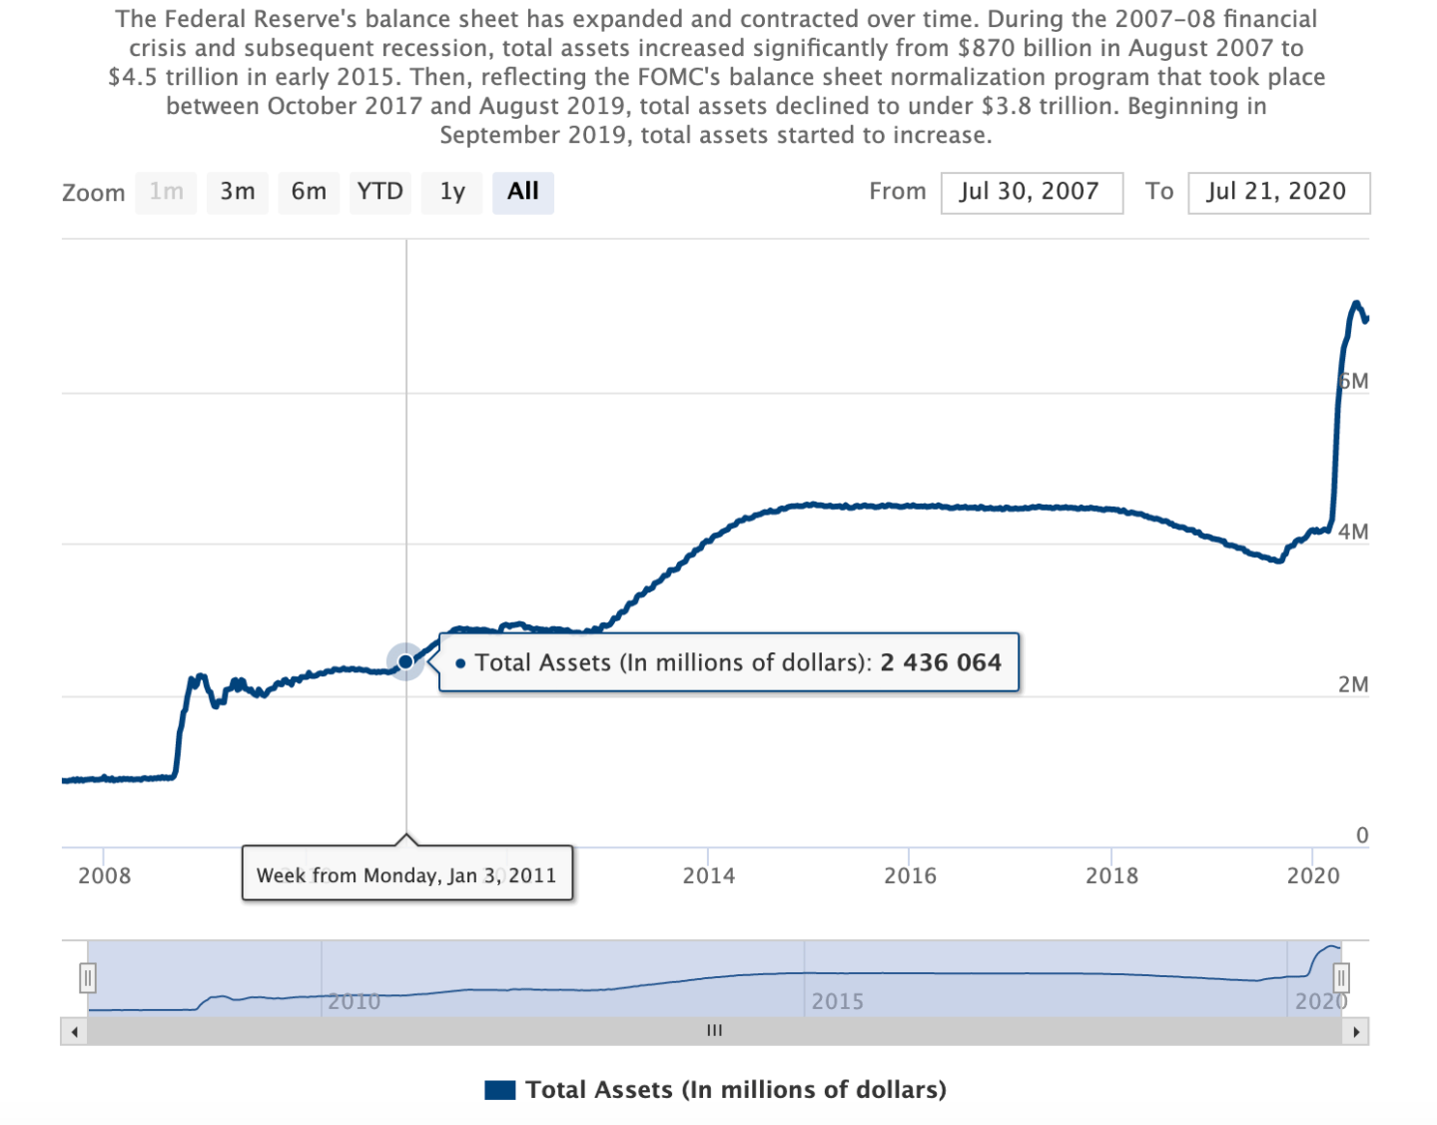The height and width of the screenshot is (1125, 1437).
Task: Select the 1y zoom range
Action: coord(452,192)
